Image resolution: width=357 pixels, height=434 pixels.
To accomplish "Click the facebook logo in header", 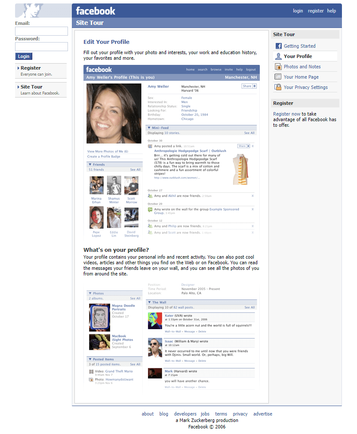I will click(95, 11).
